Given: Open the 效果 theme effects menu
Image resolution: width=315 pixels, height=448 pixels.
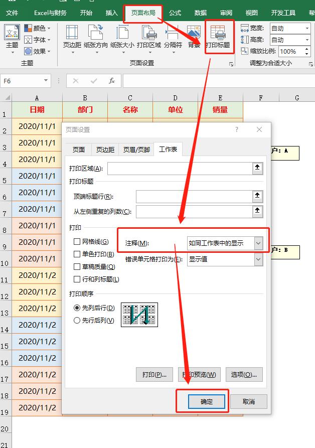Looking at the screenshot, I should coord(38,51).
